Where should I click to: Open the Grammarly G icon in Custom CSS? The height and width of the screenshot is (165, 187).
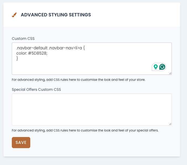point(162,67)
